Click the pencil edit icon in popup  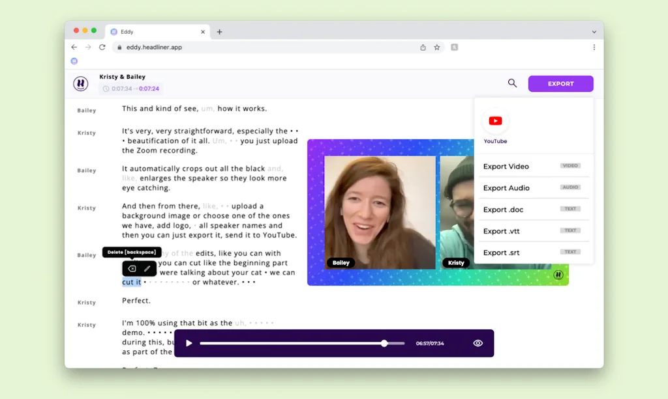[147, 268]
